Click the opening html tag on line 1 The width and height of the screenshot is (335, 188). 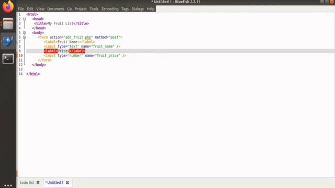pyautogui.click(x=32, y=14)
